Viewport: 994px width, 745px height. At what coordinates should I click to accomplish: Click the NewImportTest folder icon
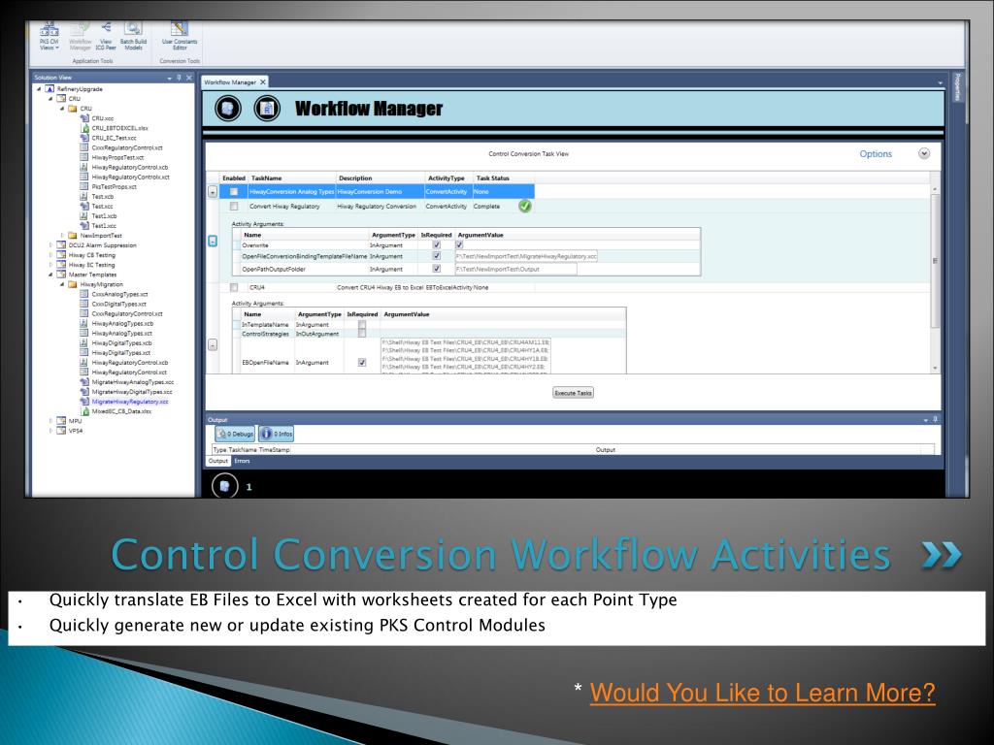(72, 236)
